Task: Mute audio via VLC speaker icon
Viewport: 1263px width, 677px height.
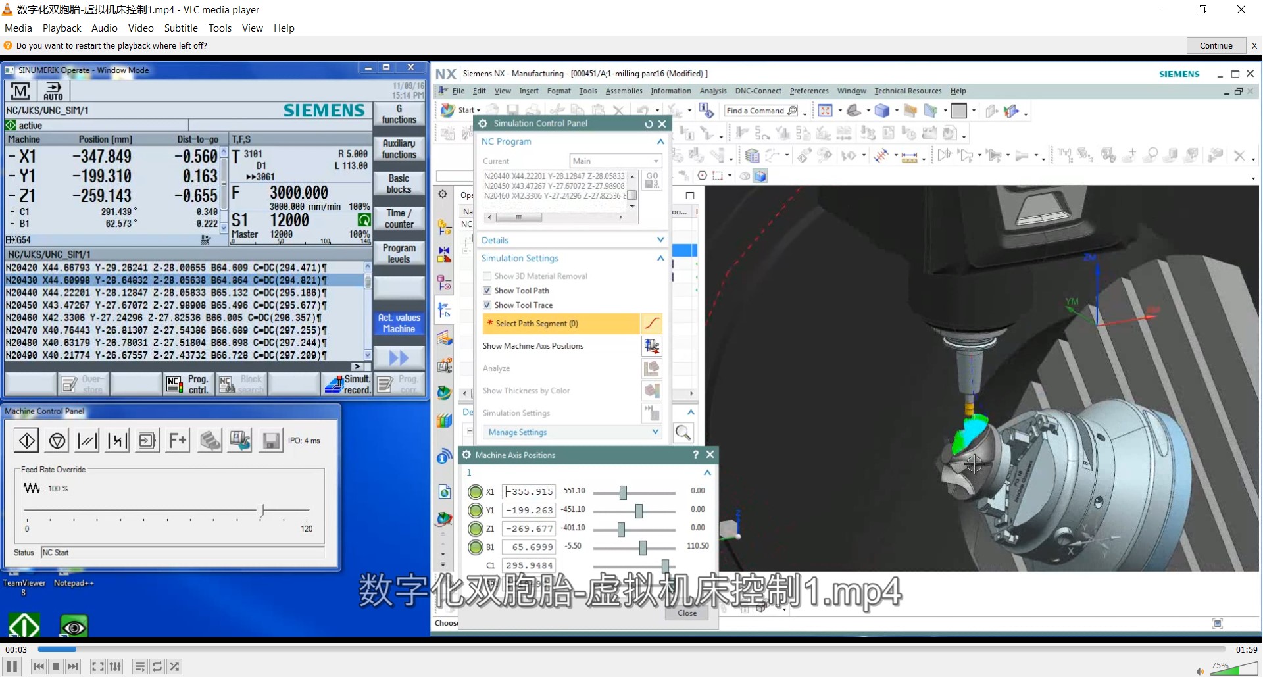Action: [1199, 671]
